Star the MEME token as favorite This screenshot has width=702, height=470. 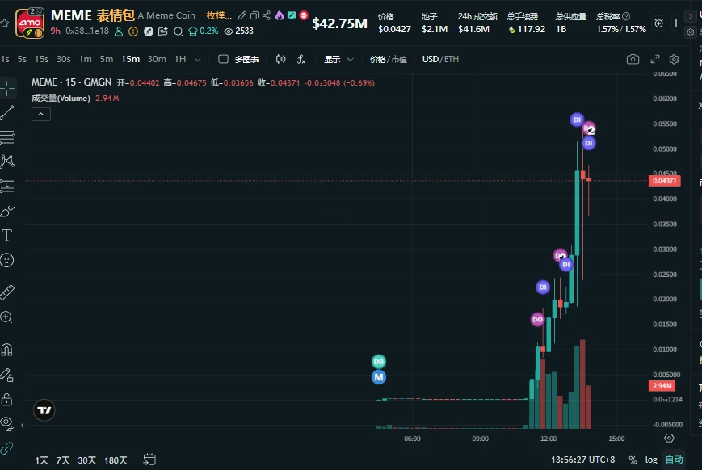click(5, 23)
